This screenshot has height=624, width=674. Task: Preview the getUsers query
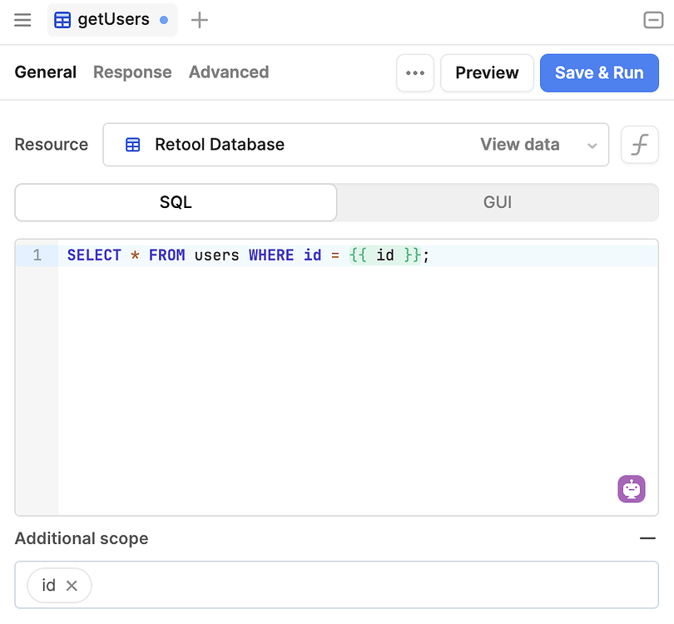pyautogui.click(x=487, y=72)
